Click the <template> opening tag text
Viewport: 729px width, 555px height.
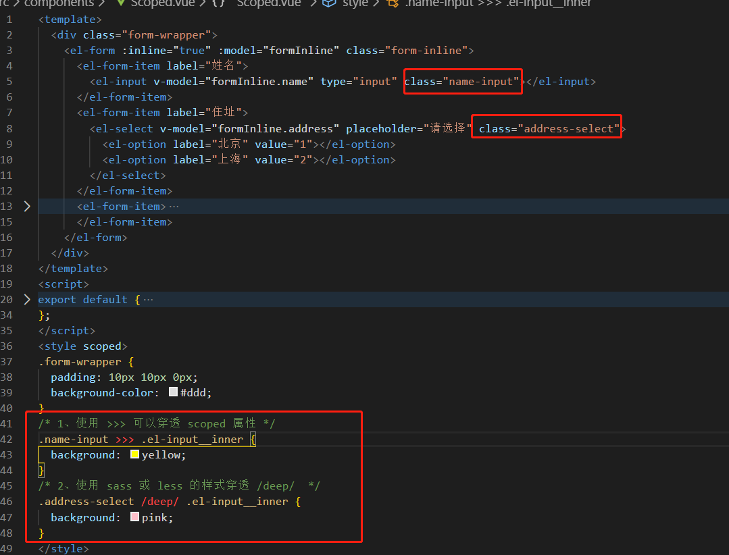point(70,20)
